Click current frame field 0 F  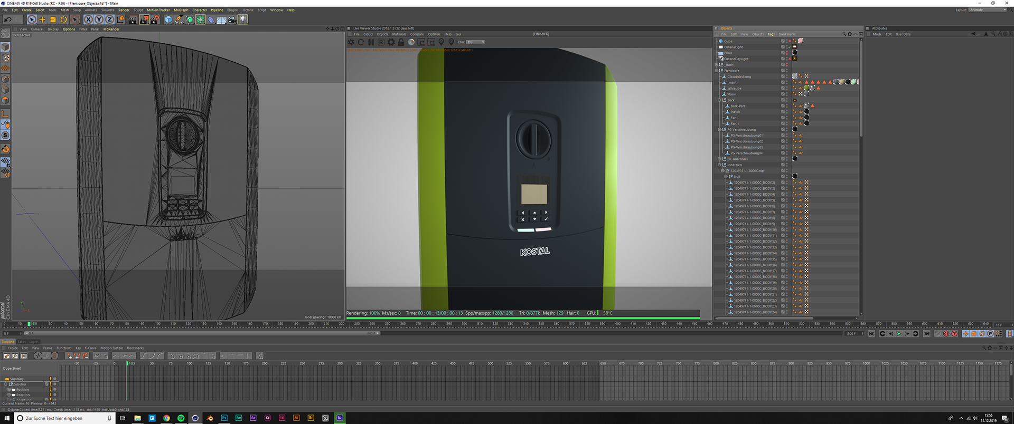pyautogui.click(x=13, y=333)
